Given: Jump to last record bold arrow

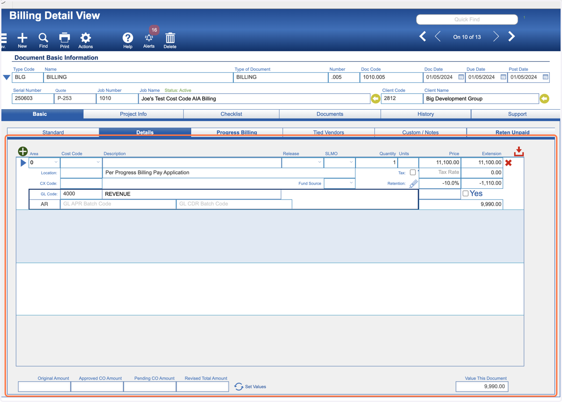Looking at the screenshot, I should pos(511,37).
